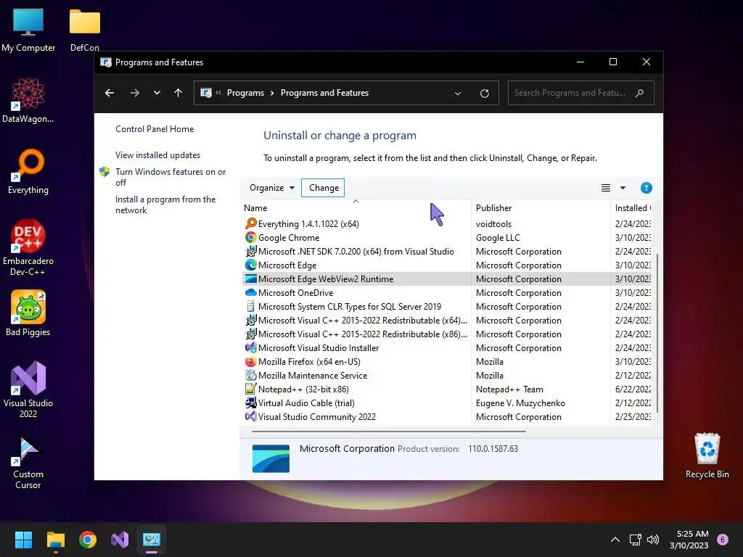Image resolution: width=743 pixels, height=557 pixels.
Task: Click the Everything 1.4.1.1022 program icon
Action: 250,223
